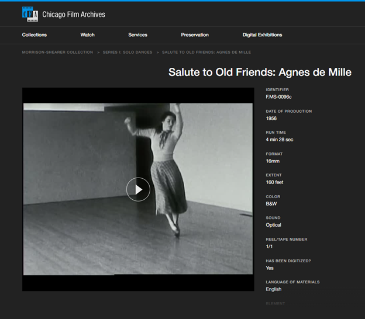Select the production date 1956
The image size is (365, 319).
(x=271, y=119)
